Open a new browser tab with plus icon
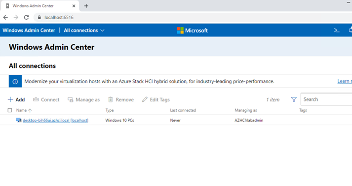This screenshot has height=186, width=352. (x=86, y=6)
